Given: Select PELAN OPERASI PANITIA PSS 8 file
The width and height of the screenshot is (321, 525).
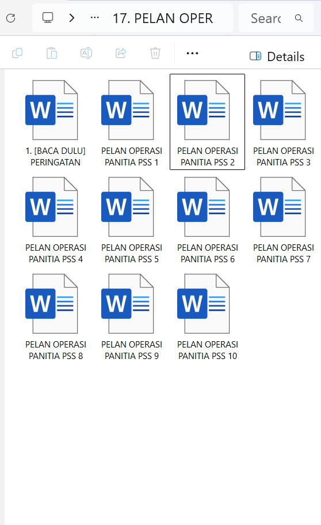Looking at the screenshot, I should point(55,316).
